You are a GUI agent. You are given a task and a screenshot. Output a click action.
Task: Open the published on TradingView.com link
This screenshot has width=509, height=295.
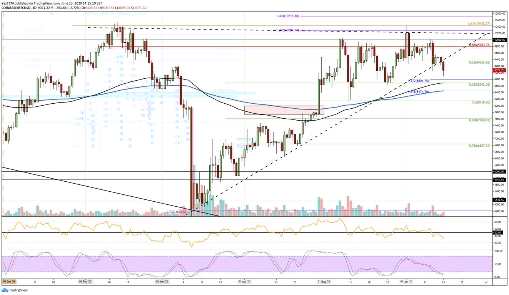tap(38, 2)
